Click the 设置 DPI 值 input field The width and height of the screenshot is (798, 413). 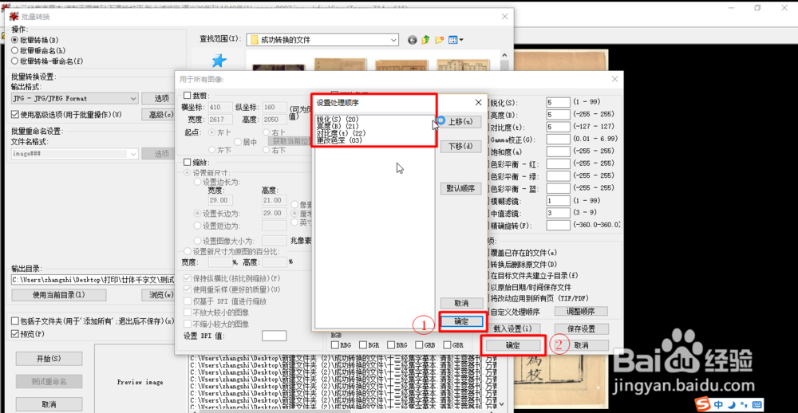[x=275, y=336]
